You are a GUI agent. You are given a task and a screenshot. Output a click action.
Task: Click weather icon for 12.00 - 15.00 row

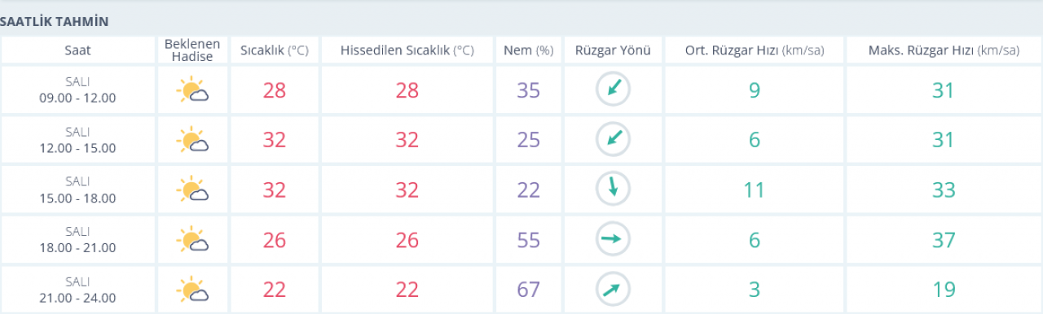point(192,140)
